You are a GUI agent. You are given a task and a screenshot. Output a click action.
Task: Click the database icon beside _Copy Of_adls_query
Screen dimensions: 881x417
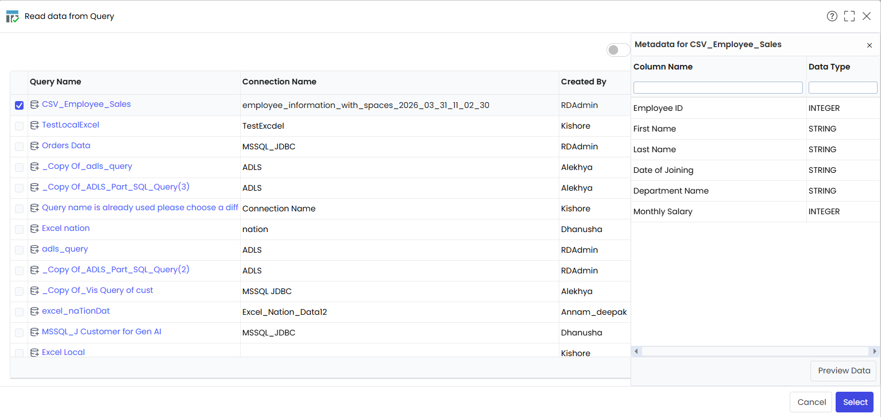(x=34, y=167)
